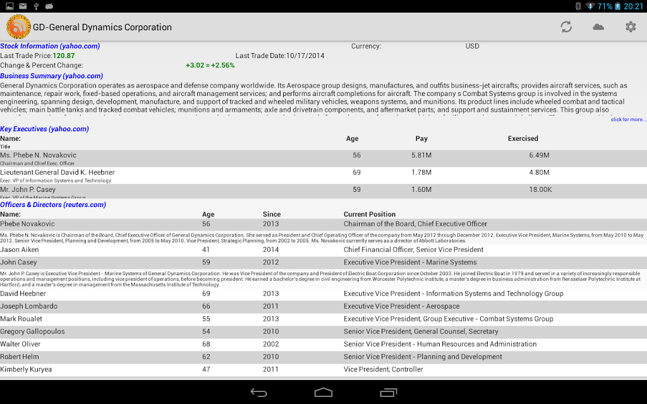Image resolution: width=647 pixels, height=404 pixels.
Task: Open the recent apps navigation button
Action: pos(388,393)
